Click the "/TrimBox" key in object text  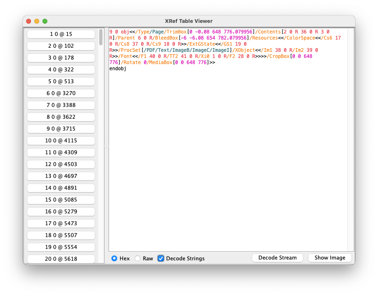pos(175,32)
